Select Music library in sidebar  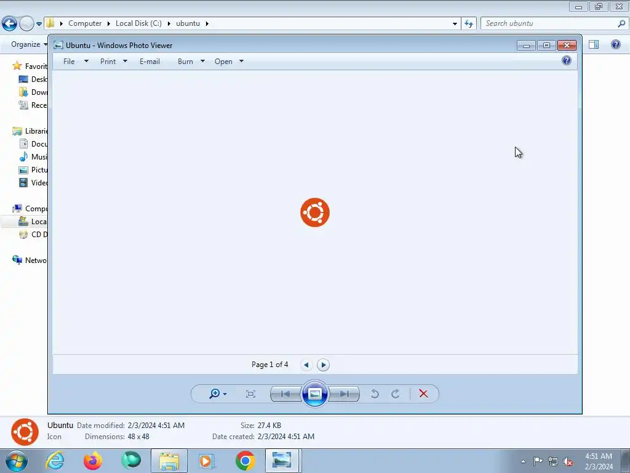[33, 157]
